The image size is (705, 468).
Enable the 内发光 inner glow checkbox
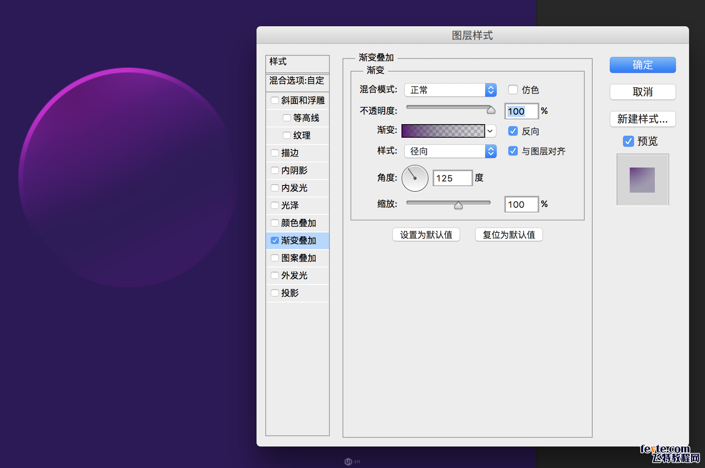coord(275,188)
